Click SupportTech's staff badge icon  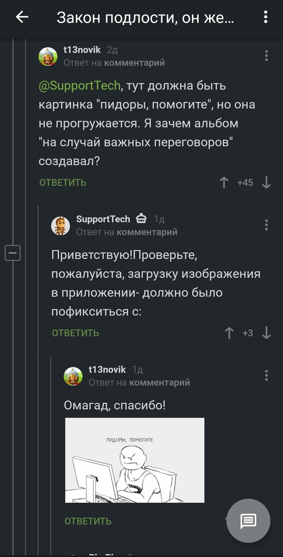(141, 218)
